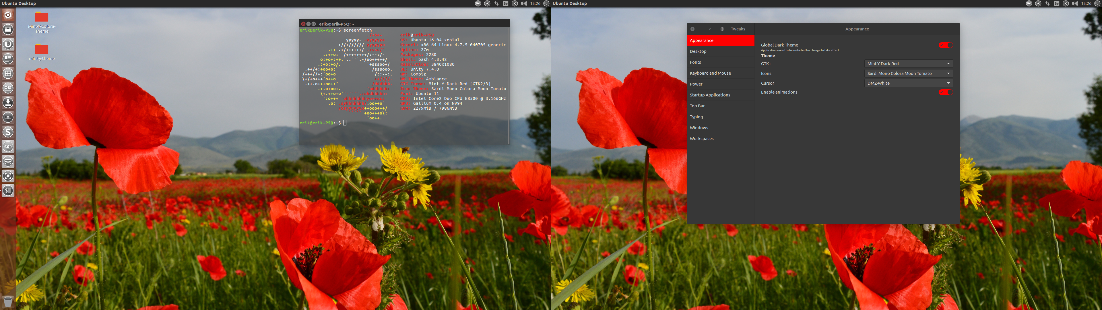Open the Bluetooth indicator on the left screen
The image size is (1102, 310).
coord(515,3)
